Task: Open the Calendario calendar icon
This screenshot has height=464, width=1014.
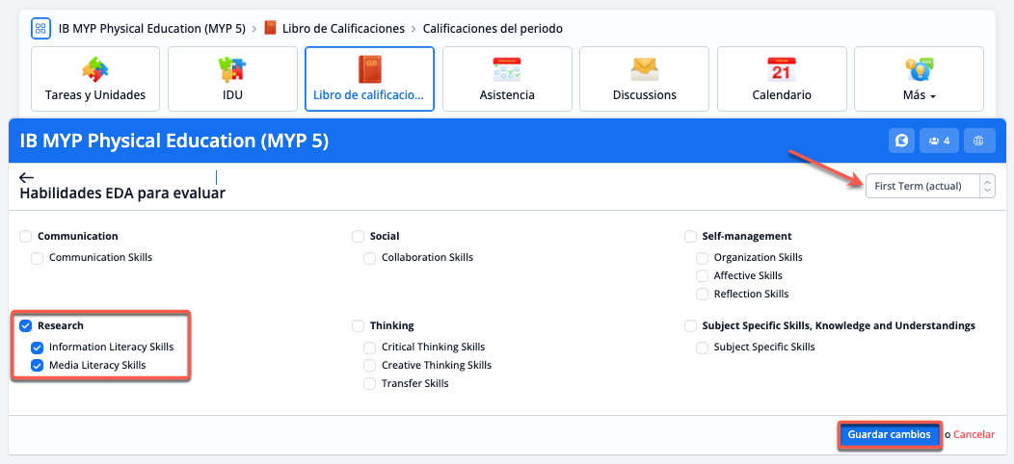Action: (x=781, y=69)
